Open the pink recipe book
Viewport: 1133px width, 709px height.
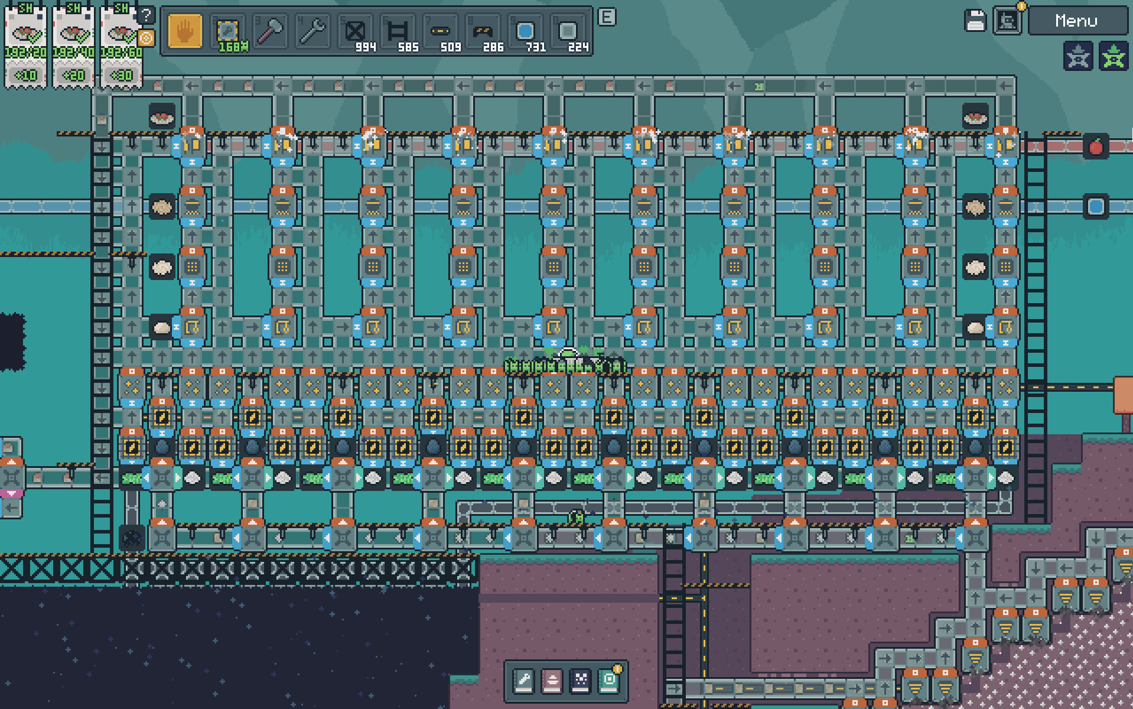552,681
